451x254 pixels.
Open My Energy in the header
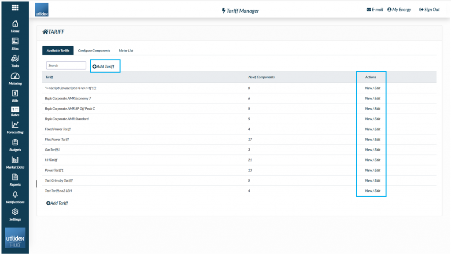point(399,10)
